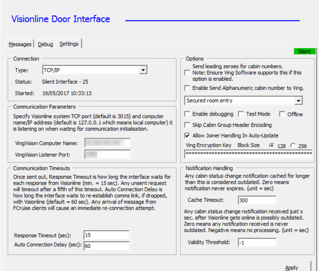Check the Test Mode option
Image resolution: width=319 pixels, height=271 pixels.
click(x=241, y=114)
